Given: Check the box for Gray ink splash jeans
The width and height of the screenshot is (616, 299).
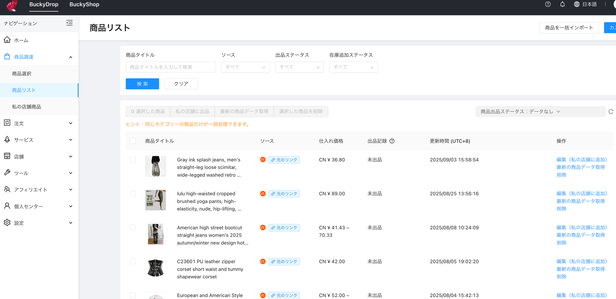Looking at the screenshot, I should [133, 160].
